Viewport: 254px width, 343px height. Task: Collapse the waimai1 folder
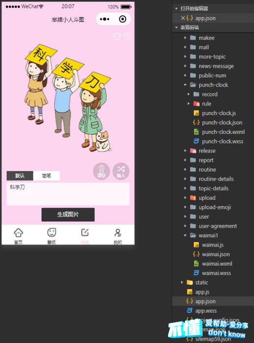[x=185, y=235]
